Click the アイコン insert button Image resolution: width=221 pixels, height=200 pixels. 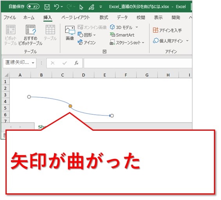[x=87, y=42]
